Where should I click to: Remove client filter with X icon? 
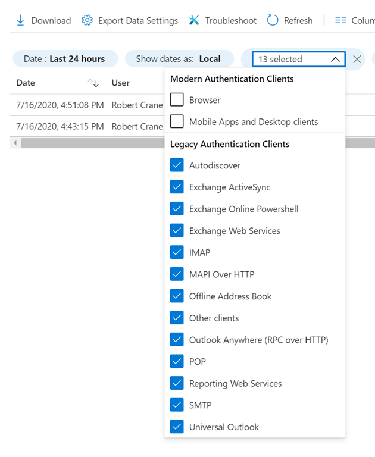click(357, 59)
